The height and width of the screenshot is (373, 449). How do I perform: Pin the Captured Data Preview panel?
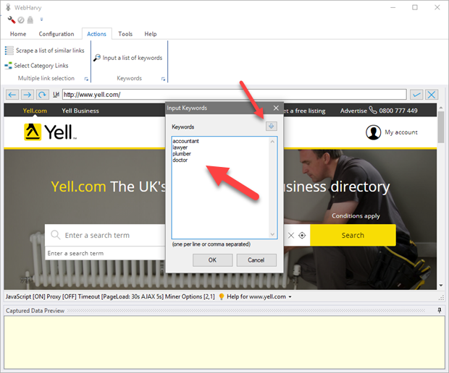[439, 311]
